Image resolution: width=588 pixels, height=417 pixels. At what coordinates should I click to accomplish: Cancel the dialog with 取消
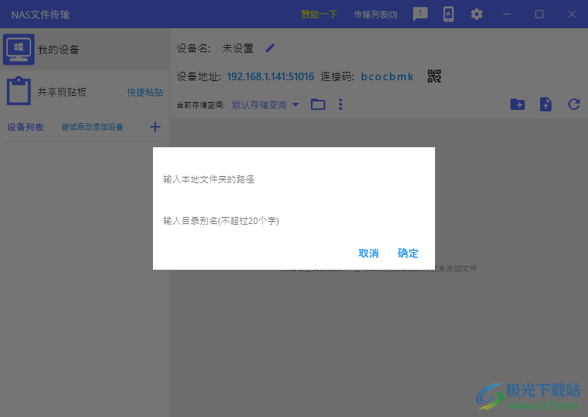click(x=367, y=254)
